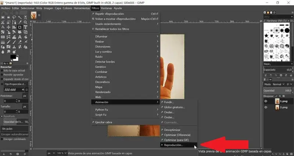Toggle 'Sólo la capa actual' checkbox
294x156 pixels.
pyautogui.click(x=2, y=70)
